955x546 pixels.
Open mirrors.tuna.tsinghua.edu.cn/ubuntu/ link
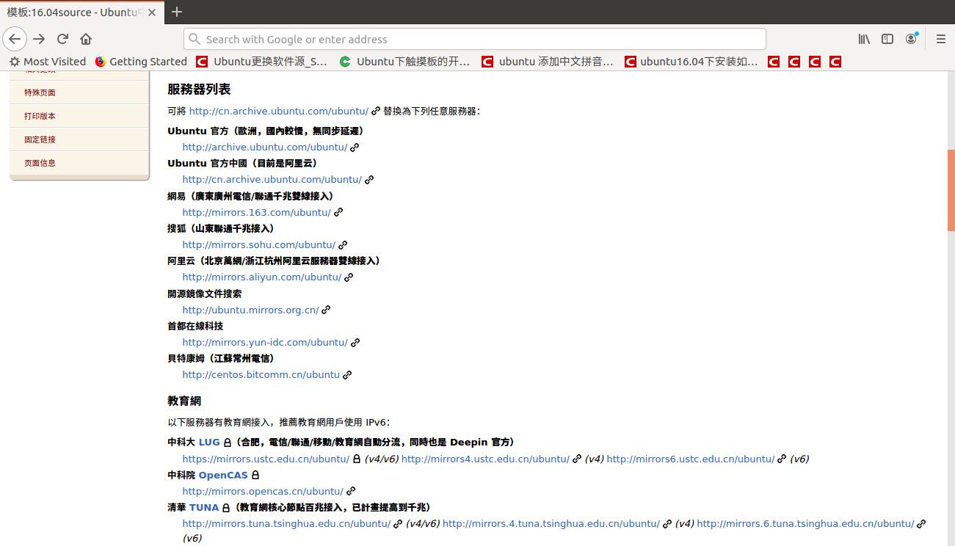coord(286,523)
